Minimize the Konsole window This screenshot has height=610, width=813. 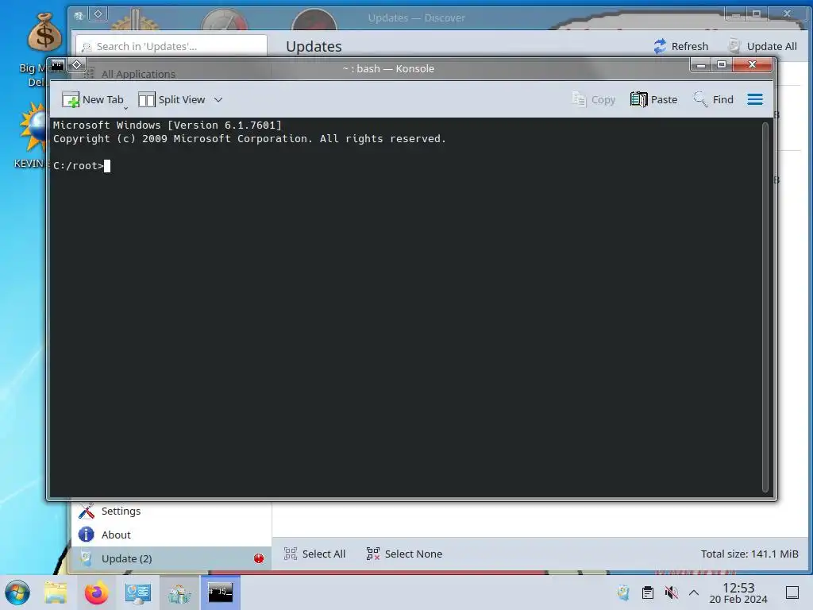pos(701,65)
